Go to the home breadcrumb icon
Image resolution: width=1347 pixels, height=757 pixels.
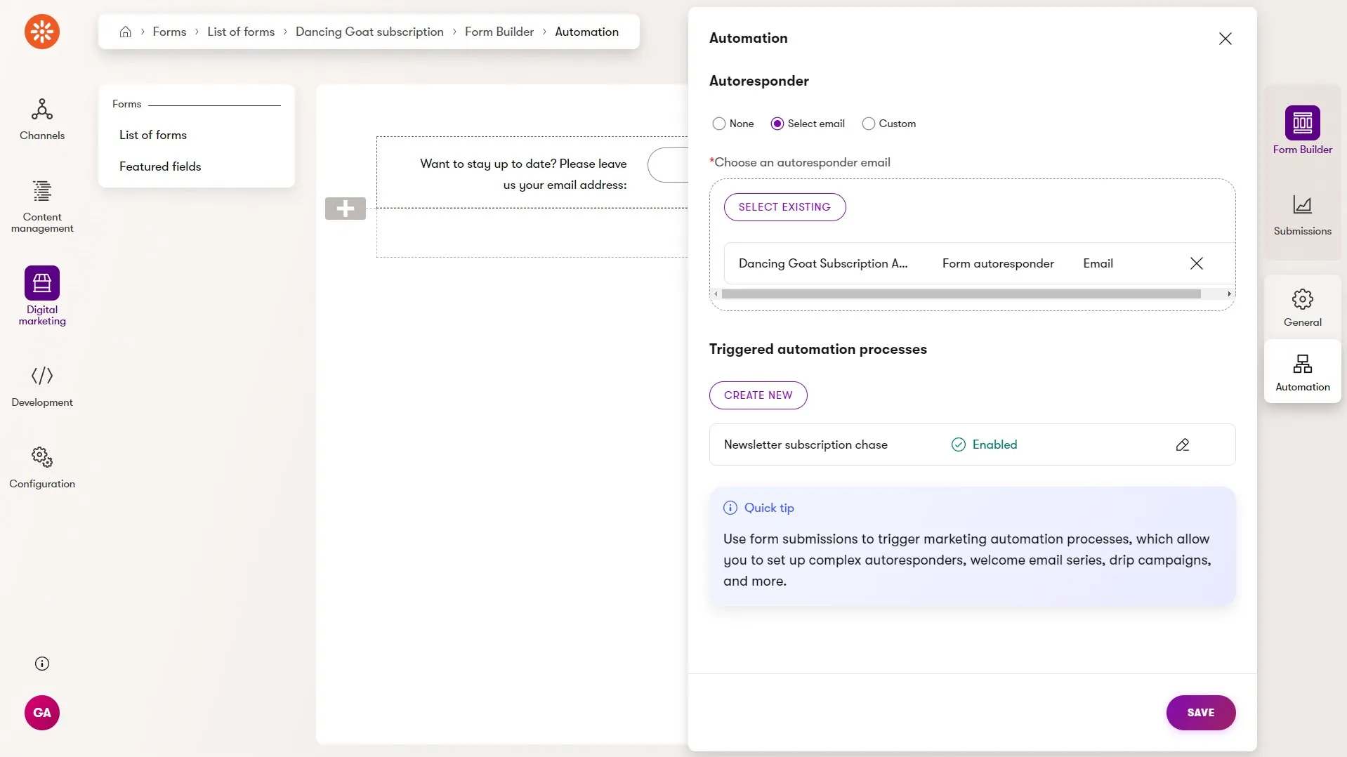click(126, 32)
